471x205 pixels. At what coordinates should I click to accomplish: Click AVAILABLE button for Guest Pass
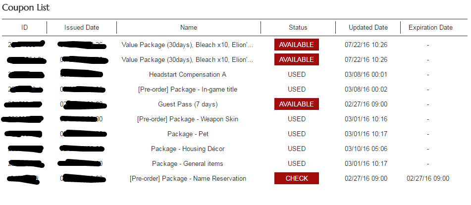coord(296,104)
